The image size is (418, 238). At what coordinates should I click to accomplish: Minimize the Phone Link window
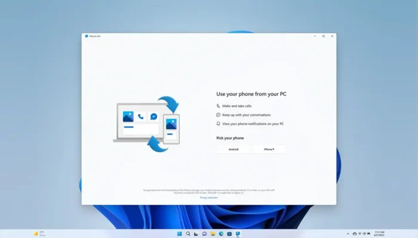click(x=315, y=36)
